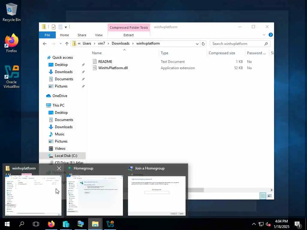Open Pictures under This PC
Image resolution: width=307 pixels, height=230 pixels.
(x=61, y=141)
